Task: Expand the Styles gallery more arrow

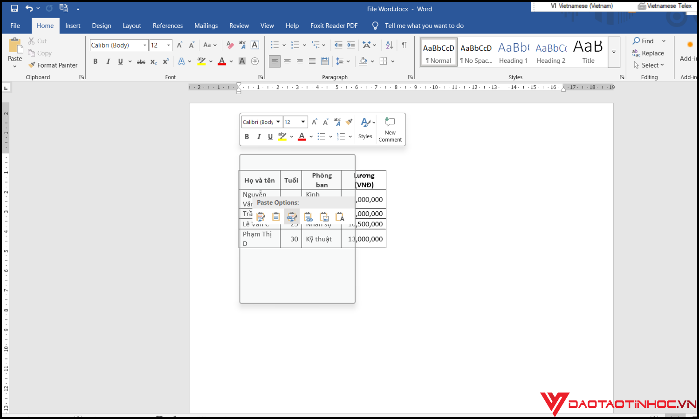Action: pos(614,52)
